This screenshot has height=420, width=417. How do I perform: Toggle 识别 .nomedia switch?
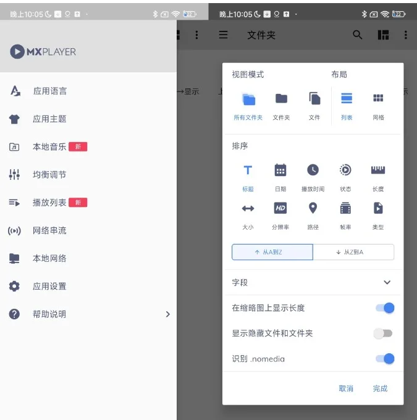(x=385, y=359)
